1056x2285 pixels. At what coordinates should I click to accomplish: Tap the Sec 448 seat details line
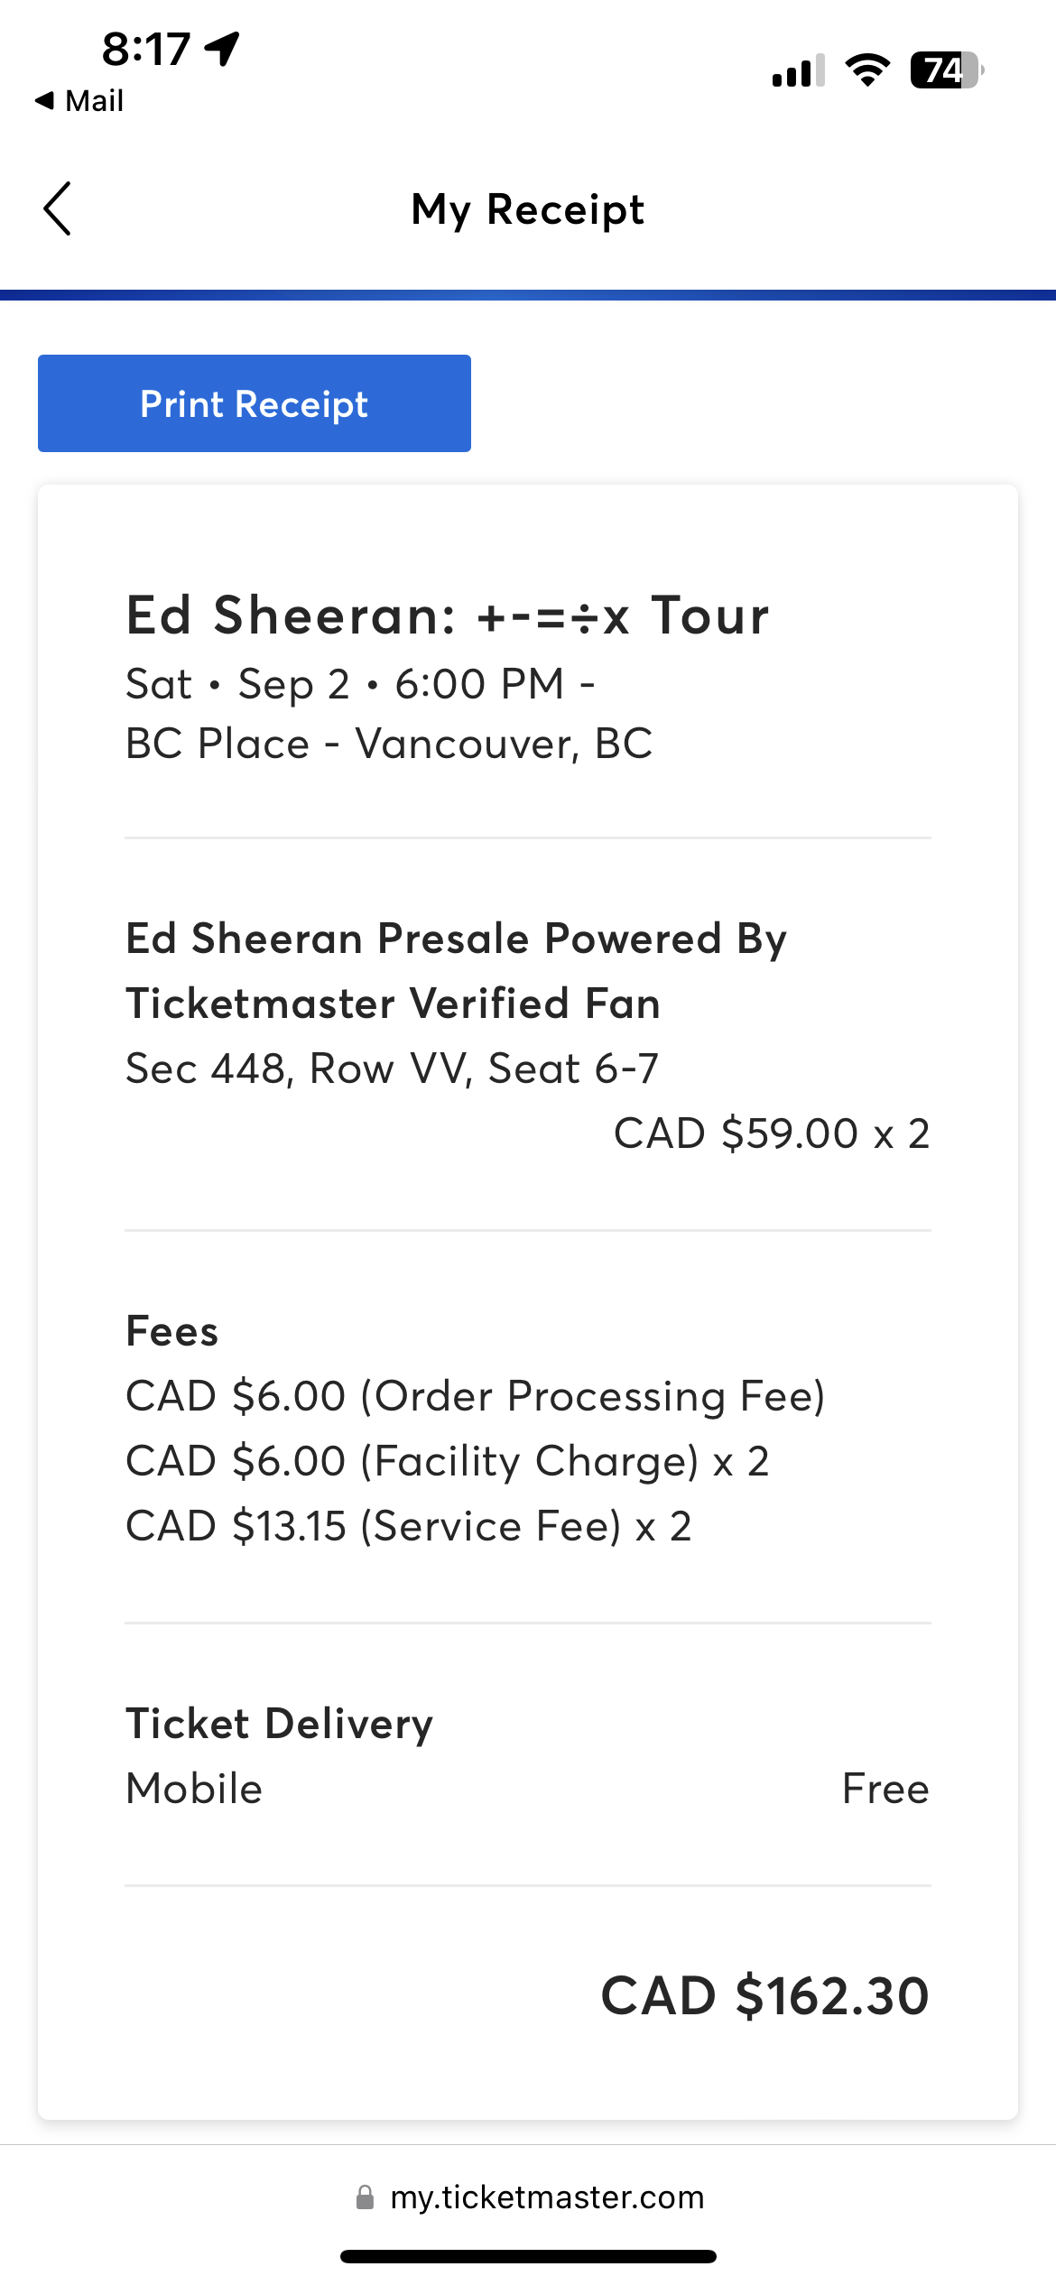(x=393, y=1068)
